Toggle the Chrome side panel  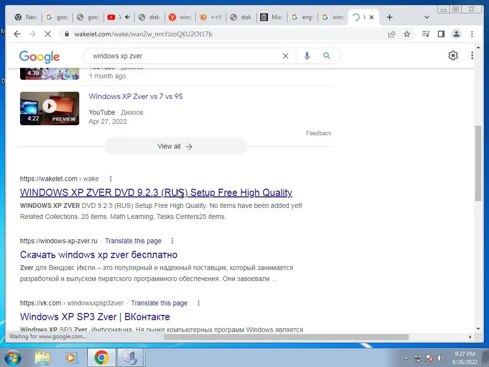point(441,34)
